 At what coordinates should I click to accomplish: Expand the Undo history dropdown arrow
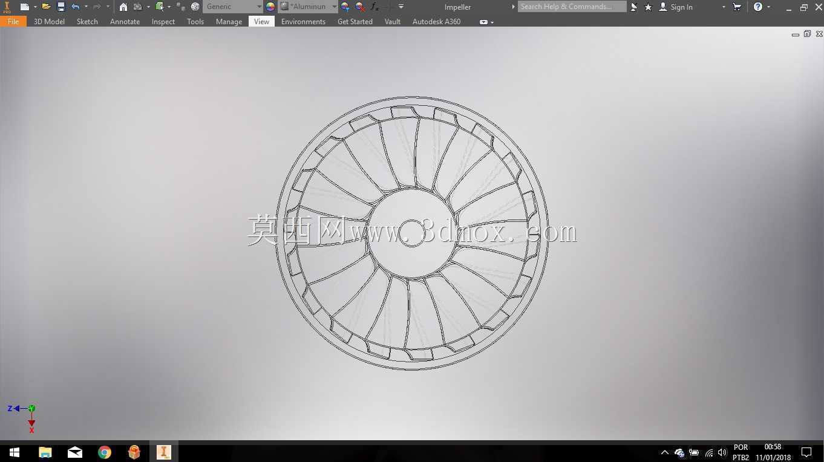coord(86,7)
